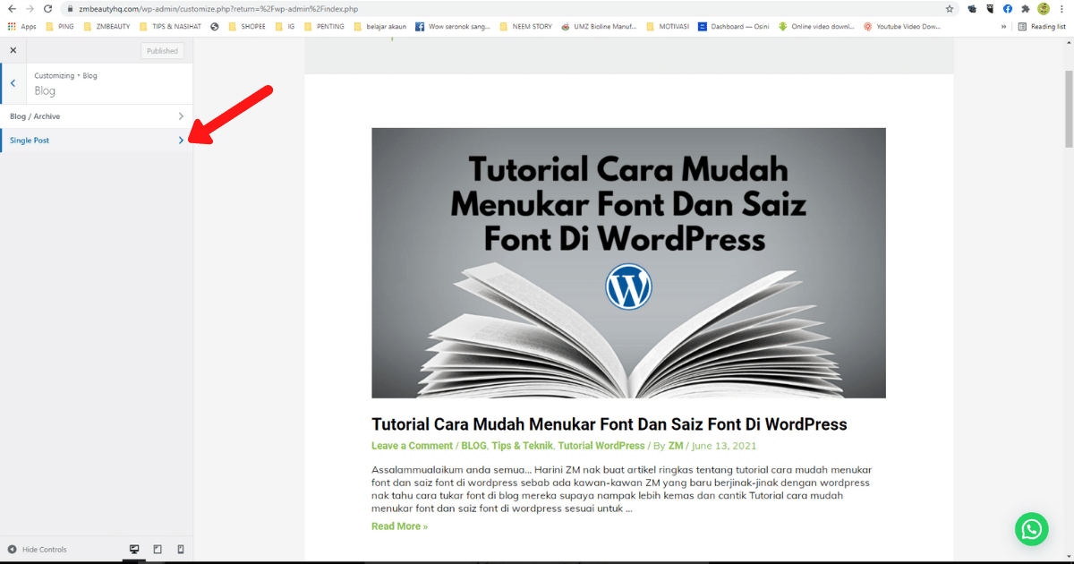Open the Facebook browser extension

click(x=1008, y=8)
